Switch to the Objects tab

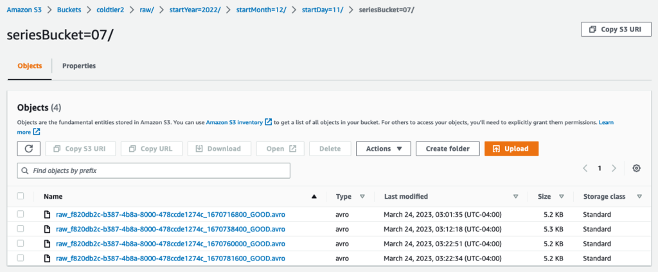click(x=30, y=66)
